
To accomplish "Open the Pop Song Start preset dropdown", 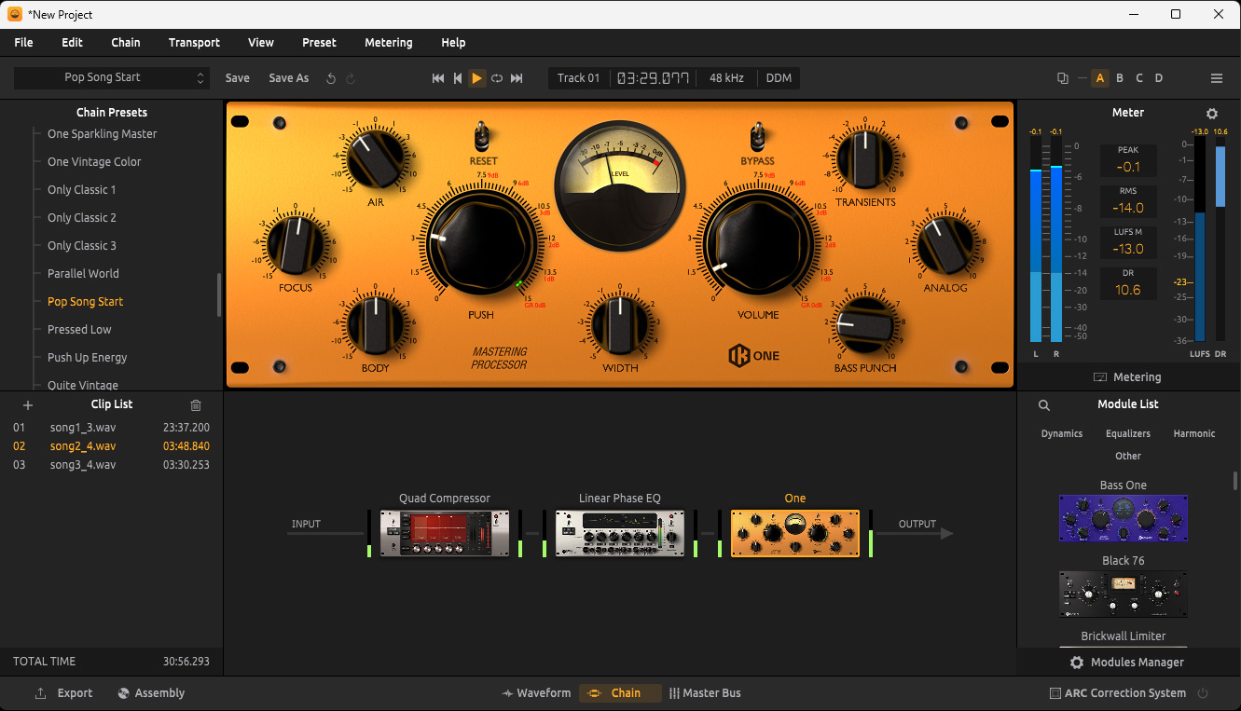I will 110,78.
